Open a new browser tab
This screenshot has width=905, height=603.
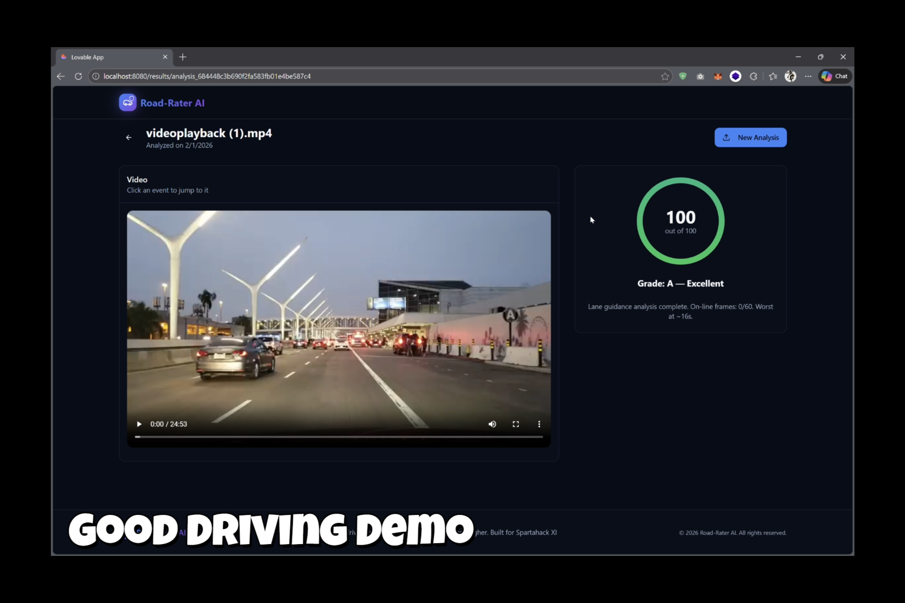pos(183,57)
